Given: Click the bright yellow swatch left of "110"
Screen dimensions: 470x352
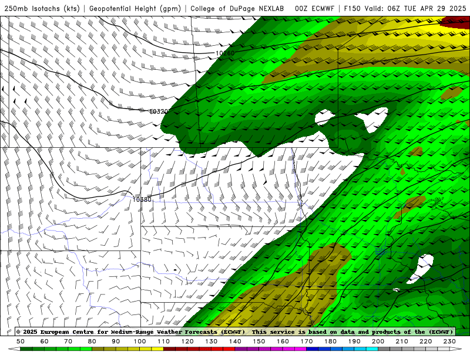Looking at the screenshot, I should (157, 349).
